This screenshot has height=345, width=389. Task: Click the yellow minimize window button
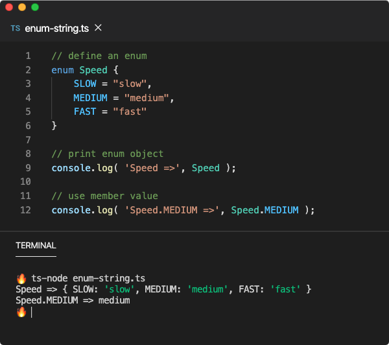click(x=22, y=7)
